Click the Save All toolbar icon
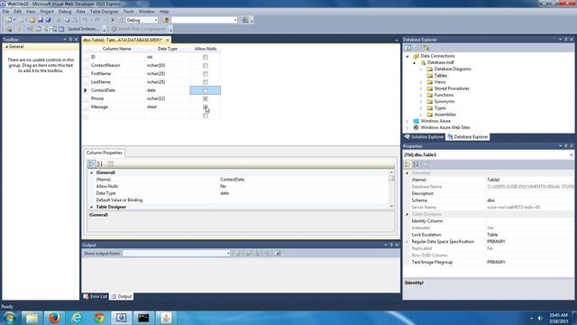This screenshot has width=577, height=325. pyautogui.click(x=48, y=20)
